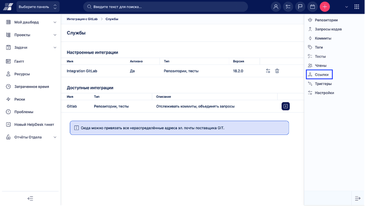Click the 'Активно' column header
Viewport: 365px width, 206px height.
[136, 61]
